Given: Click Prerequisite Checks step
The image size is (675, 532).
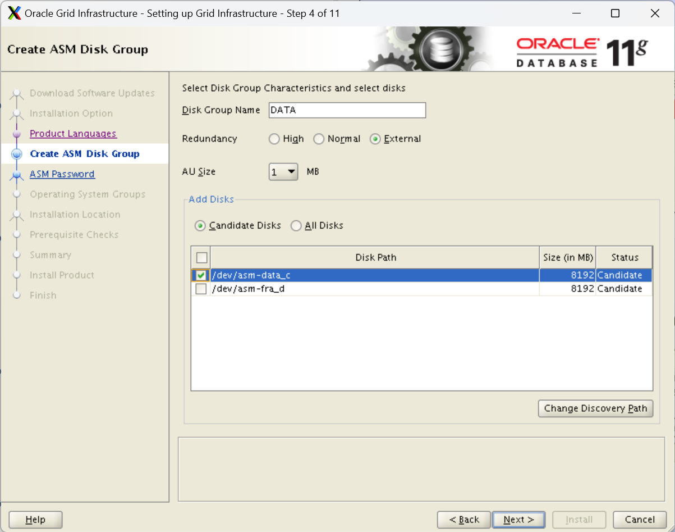Looking at the screenshot, I should click(74, 235).
